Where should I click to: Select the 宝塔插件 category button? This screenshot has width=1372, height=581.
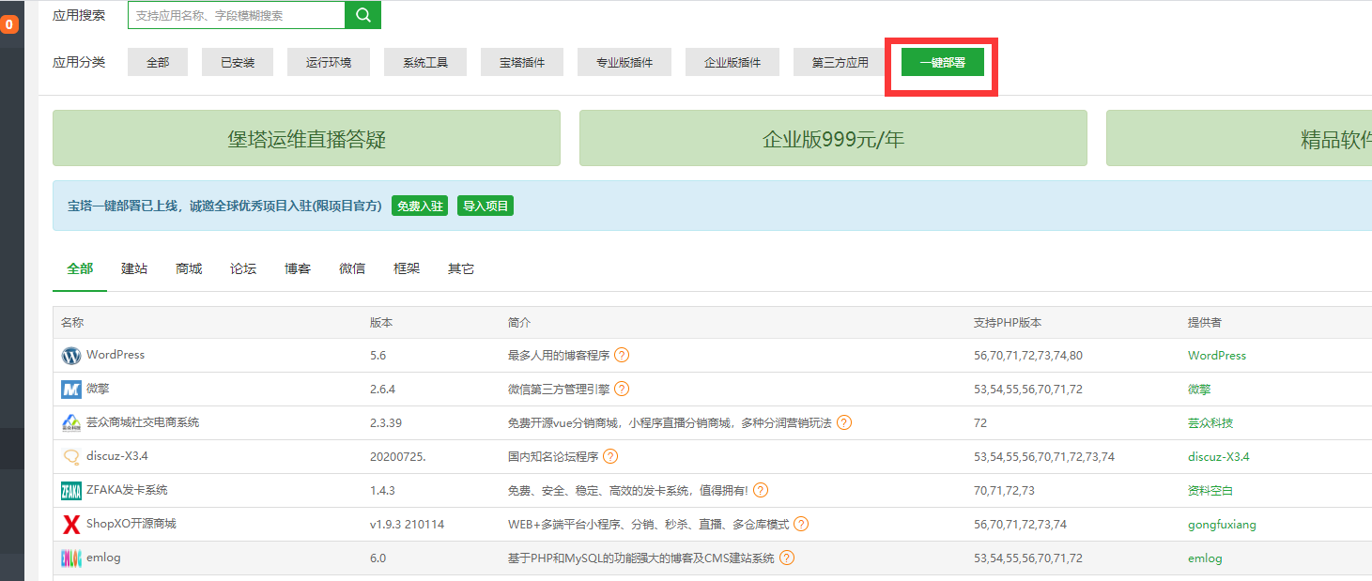click(522, 63)
